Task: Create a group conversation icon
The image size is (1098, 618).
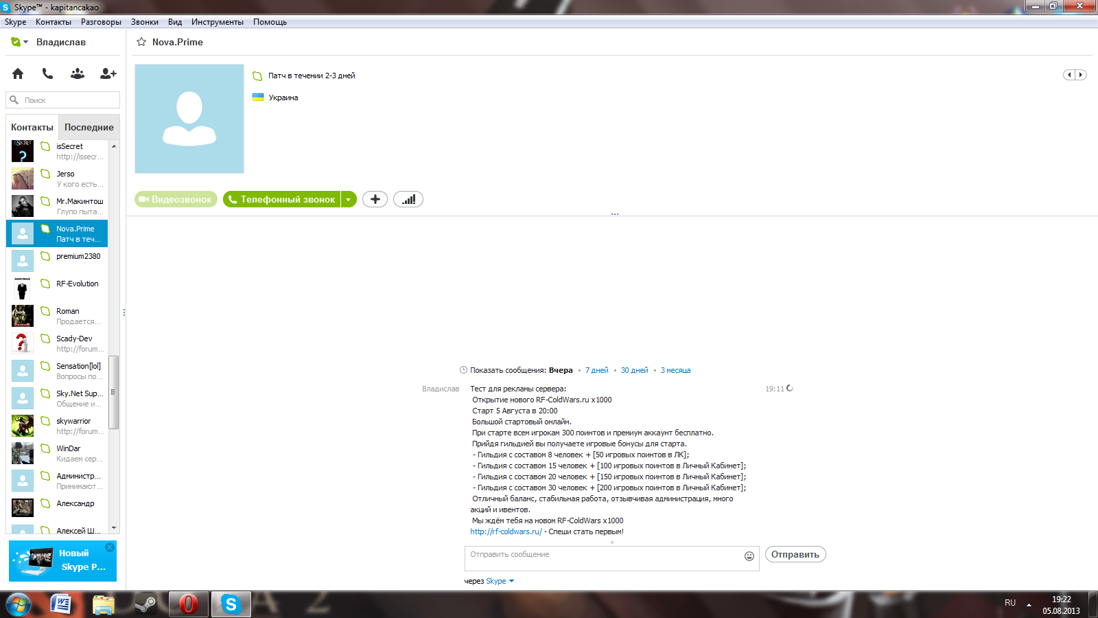Action: [78, 73]
